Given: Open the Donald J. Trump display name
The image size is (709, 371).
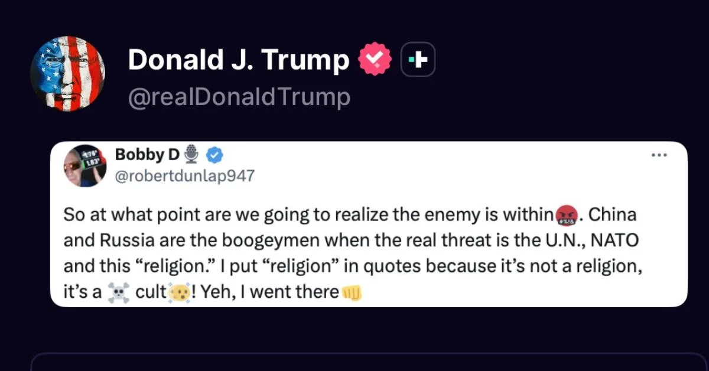Looking at the screenshot, I should point(239,60).
